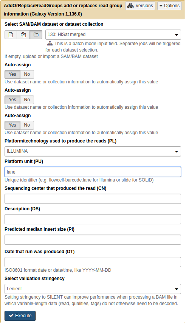Set third Auto-assign toggle to Yes
This screenshot has width=186, height=324.
pos(12,125)
